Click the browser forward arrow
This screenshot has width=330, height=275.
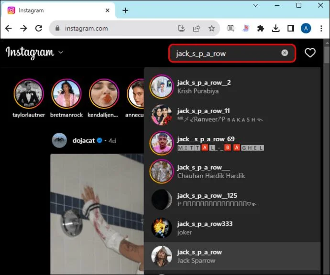[x=23, y=28]
